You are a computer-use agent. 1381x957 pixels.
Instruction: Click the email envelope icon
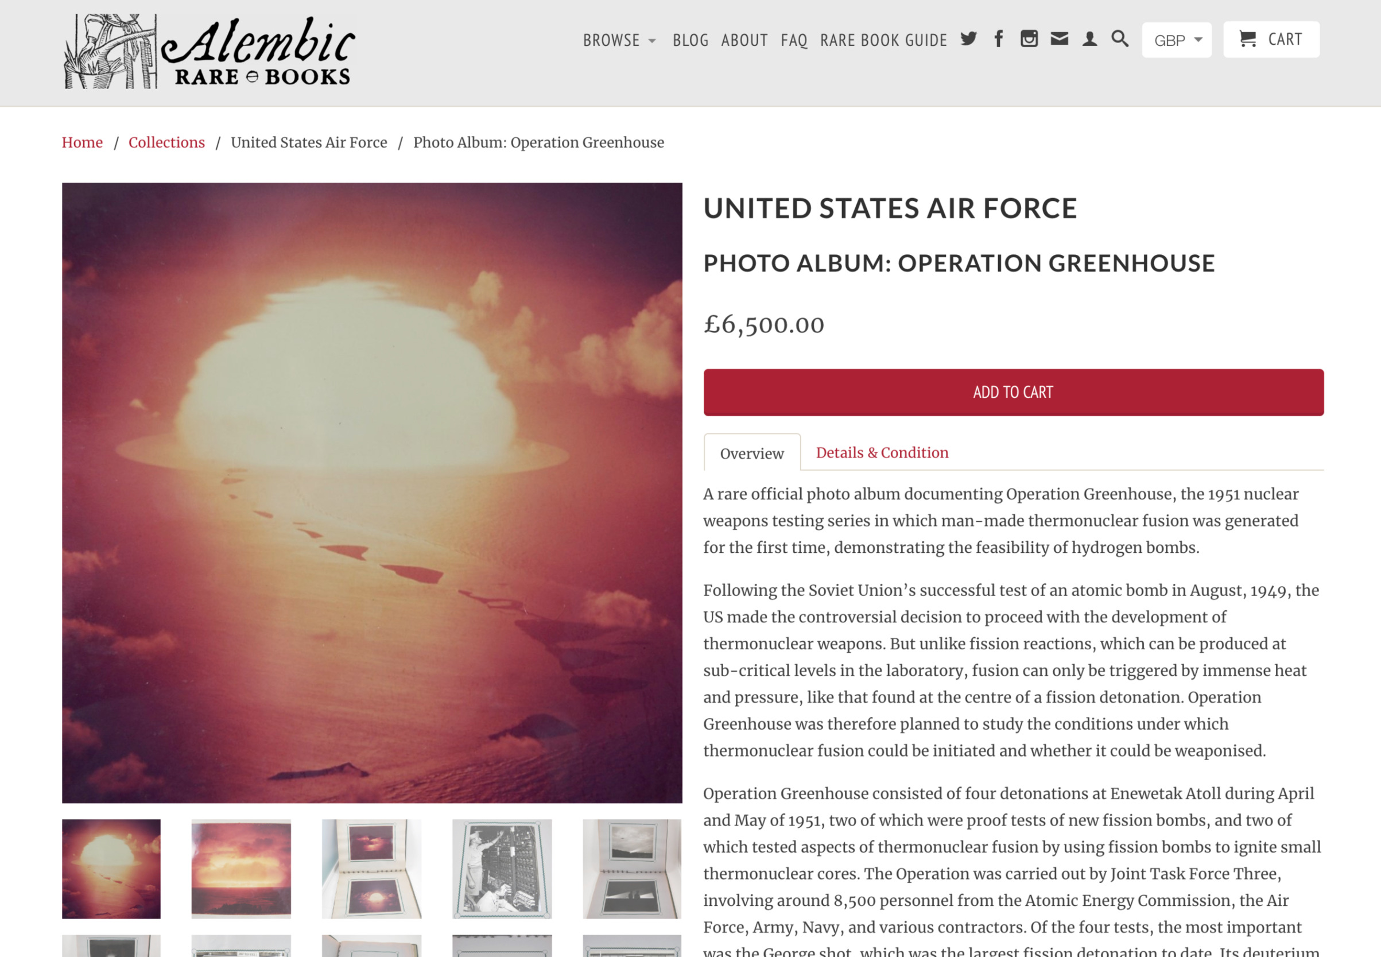pos(1059,39)
